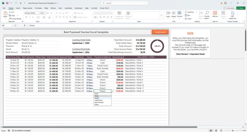Click the account profile icon

click(226, 3)
